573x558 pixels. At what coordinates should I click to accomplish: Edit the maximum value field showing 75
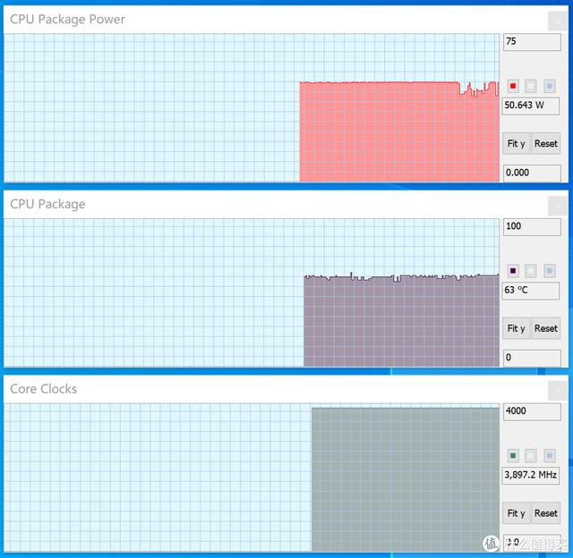pos(532,42)
